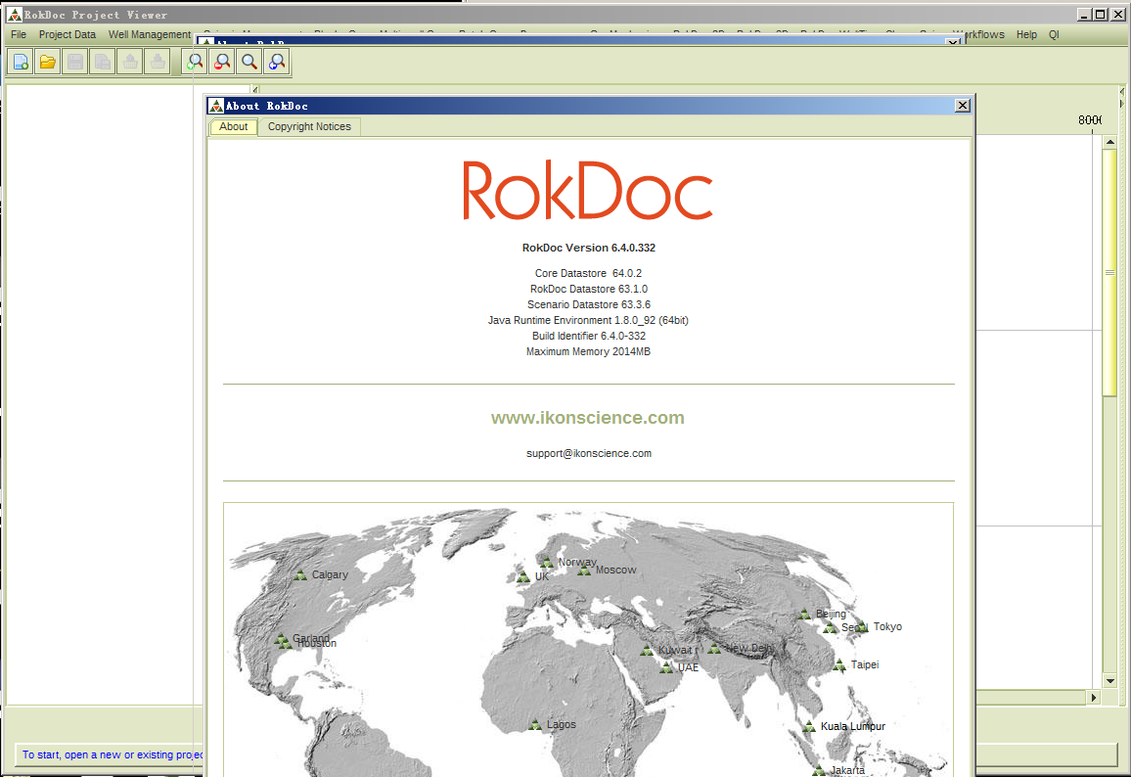Click the New Delhi office marker
Viewport: 1131px width, 777px height.
pyautogui.click(x=714, y=649)
